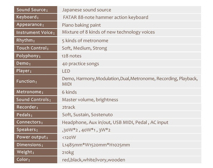Click the Dimensions value text
This screenshot has width=213, height=168.
click(96, 145)
